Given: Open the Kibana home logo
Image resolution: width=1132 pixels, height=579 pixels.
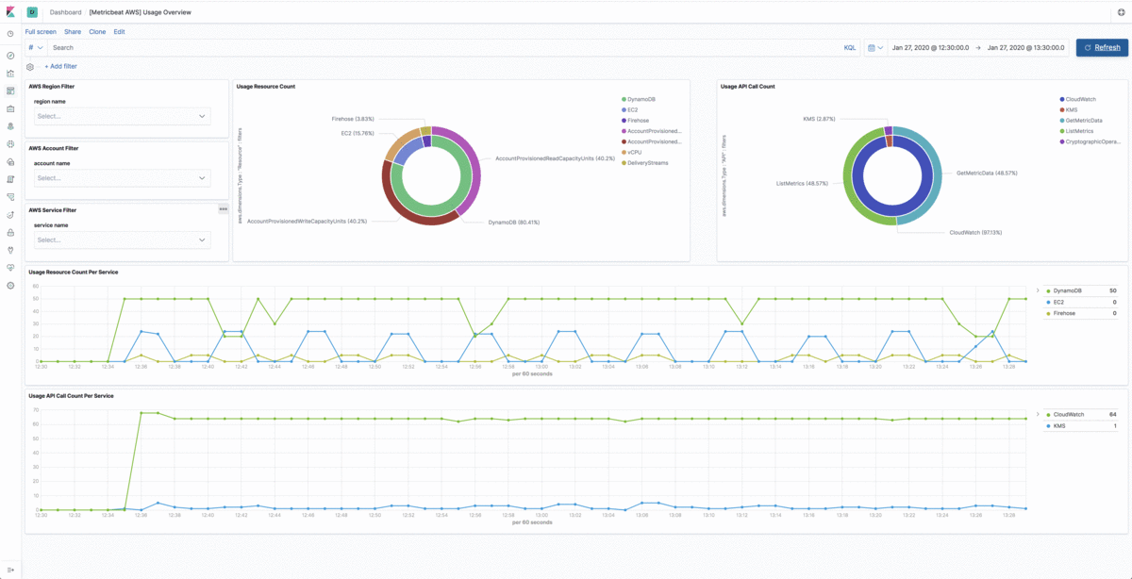Looking at the screenshot, I should coord(10,12).
